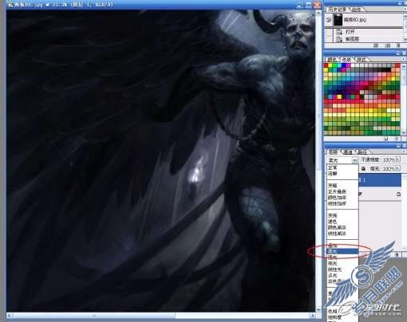Click the lock icon beside the Fill field
The image size is (407, 322).
click(363, 169)
